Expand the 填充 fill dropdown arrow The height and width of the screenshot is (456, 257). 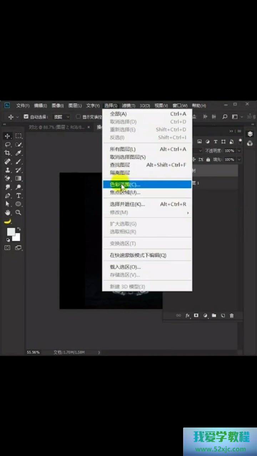[239, 160]
